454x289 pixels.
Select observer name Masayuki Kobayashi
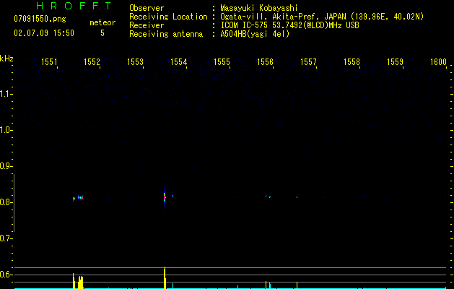(259, 8)
